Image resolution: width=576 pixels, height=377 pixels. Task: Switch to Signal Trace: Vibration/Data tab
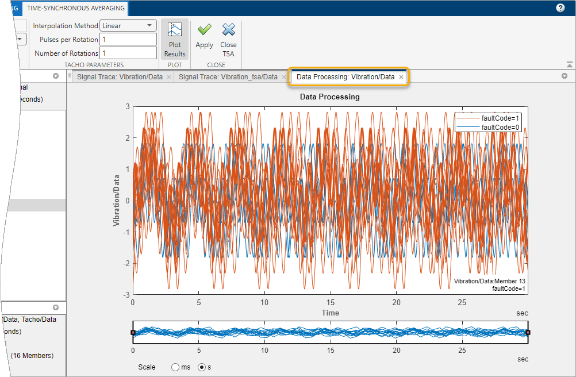pyautogui.click(x=120, y=77)
